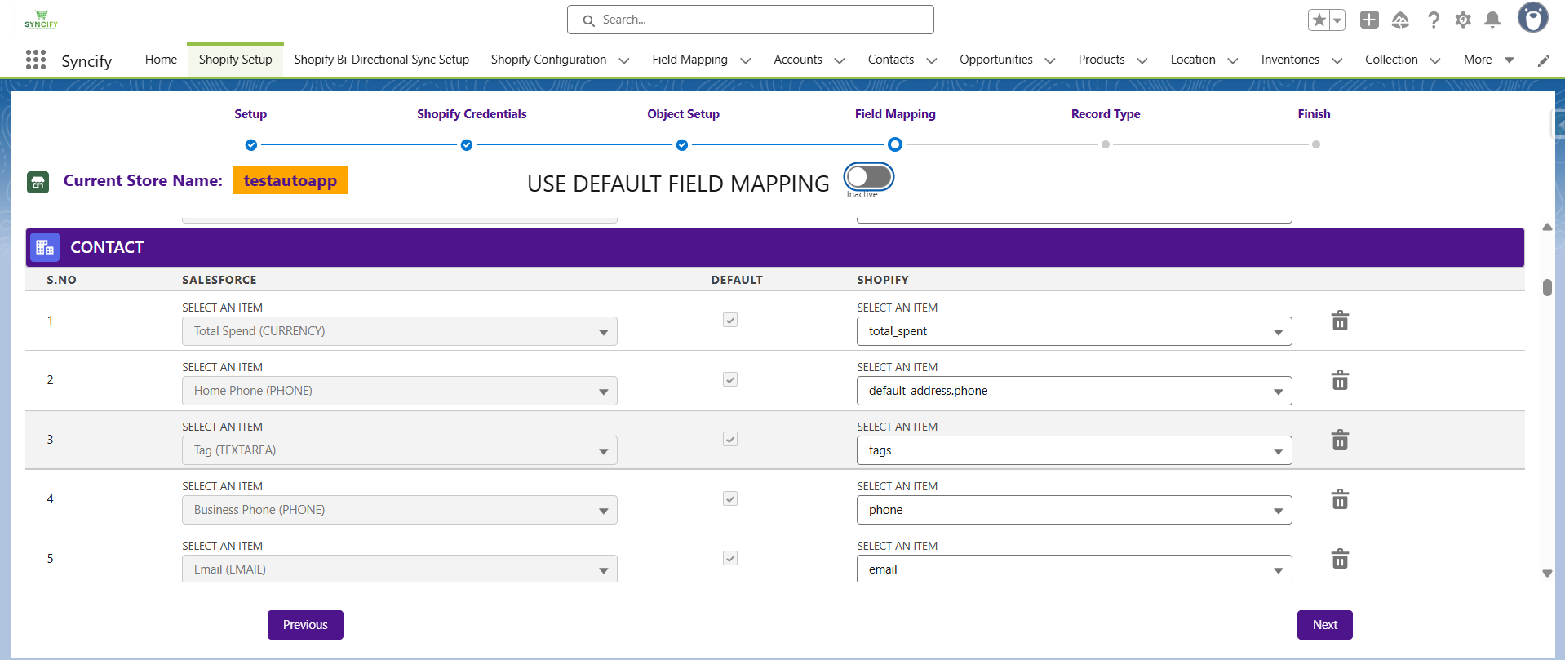Delete row 1 total_spent mapping
The image size is (1565, 660).
[x=1340, y=321]
